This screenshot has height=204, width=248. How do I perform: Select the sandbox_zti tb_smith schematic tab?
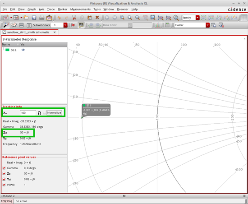click(x=28, y=32)
